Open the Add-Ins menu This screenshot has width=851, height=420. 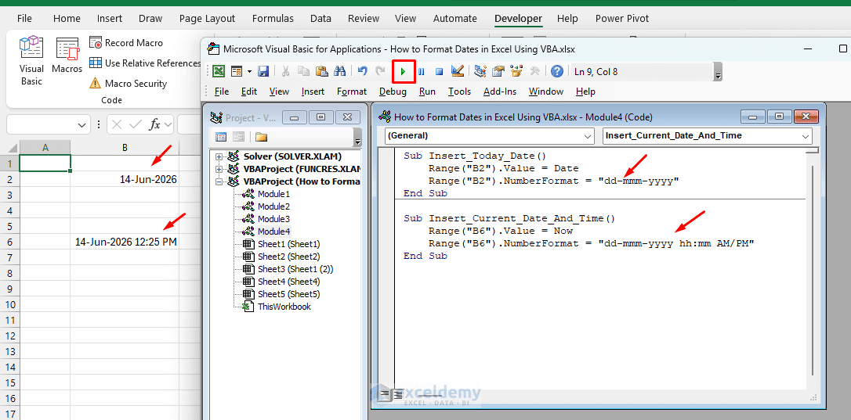tap(500, 92)
